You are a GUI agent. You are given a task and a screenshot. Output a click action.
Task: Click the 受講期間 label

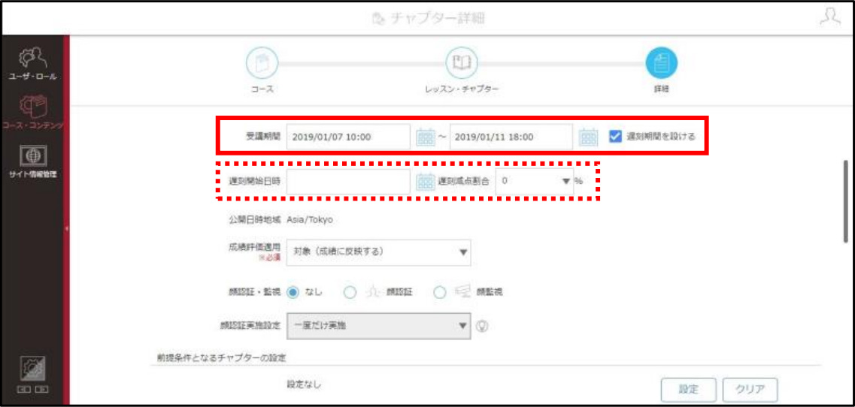click(x=263, y=137)
